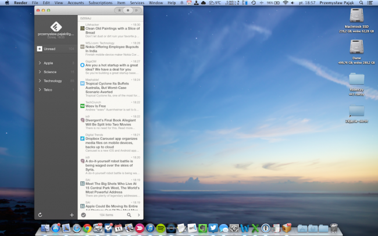Select the Unread row in sidebar
The image size is (378, 236).
click(56, 49)
